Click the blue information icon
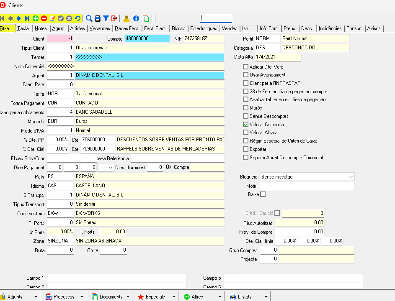Viewport: 395px width, 301px height. click(136, 18)
